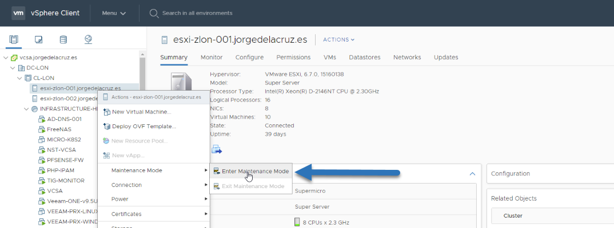Click the Veeam-ONE-v9.5U VM icon
Viewport: 614px width, 228px height.
pyautogui.click(x=42, y=201)
